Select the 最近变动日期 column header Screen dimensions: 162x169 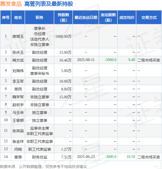click(x=86, y=18)
